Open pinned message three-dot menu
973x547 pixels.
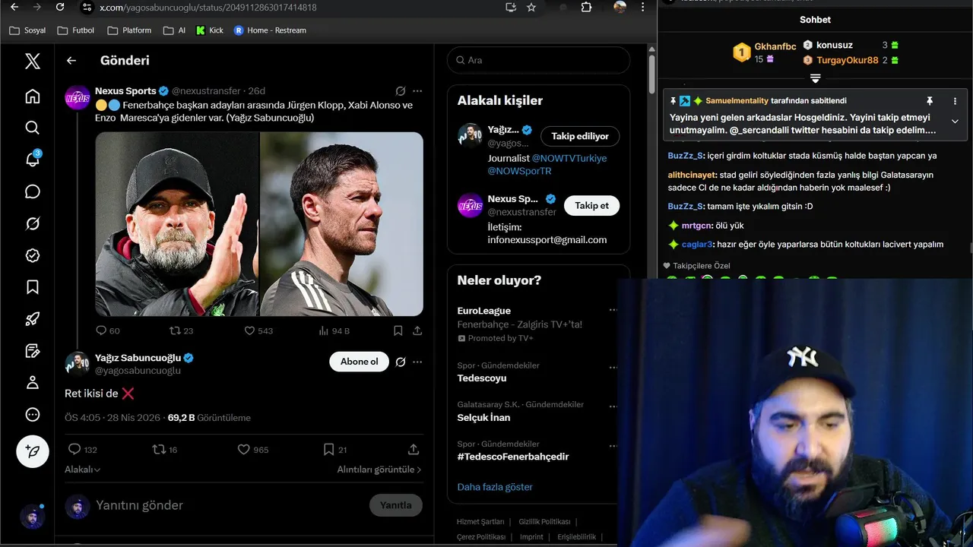click(x=955, y=101)
